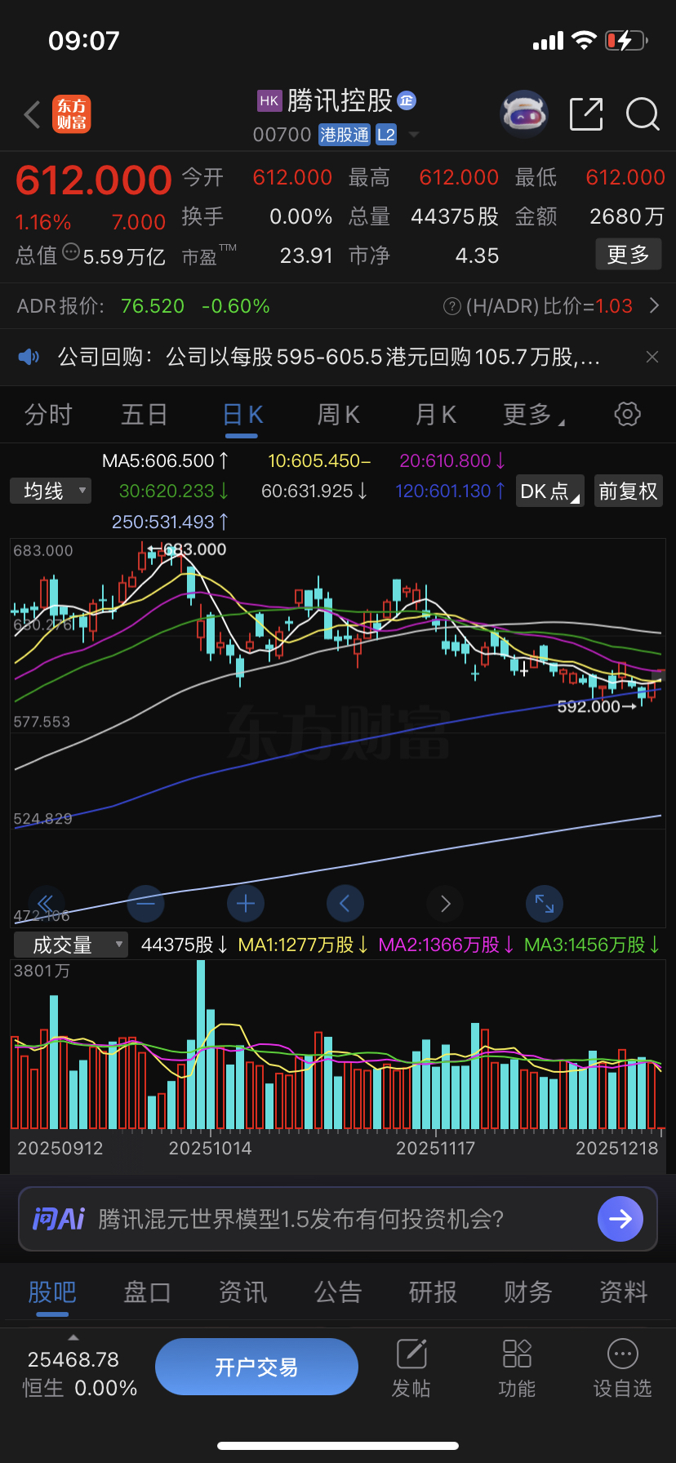Move chart right with arrow button
676x1463 pixels.
coord(445,904)
